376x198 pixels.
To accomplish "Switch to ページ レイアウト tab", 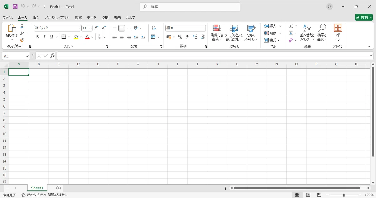I will click(x=57, y=18).
